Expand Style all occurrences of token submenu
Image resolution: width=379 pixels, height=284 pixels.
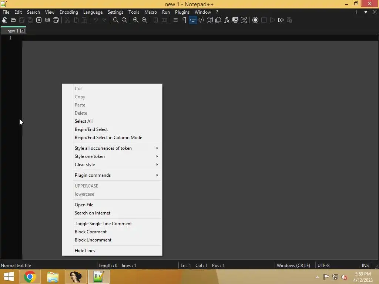[112, 148]
